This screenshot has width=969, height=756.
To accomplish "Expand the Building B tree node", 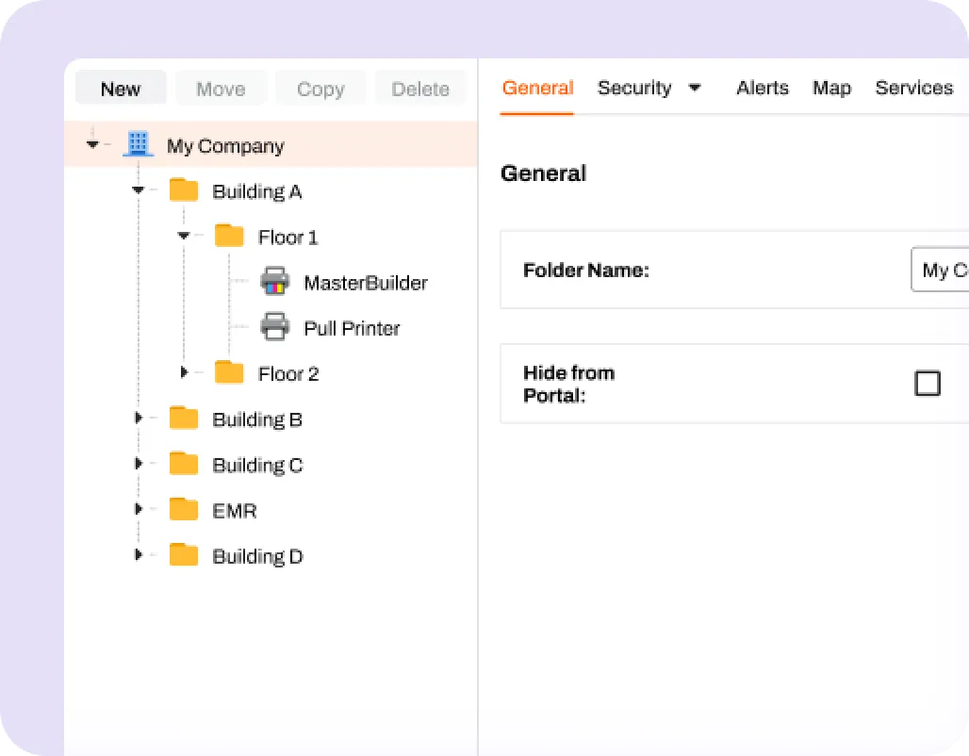I will [139, 419].
